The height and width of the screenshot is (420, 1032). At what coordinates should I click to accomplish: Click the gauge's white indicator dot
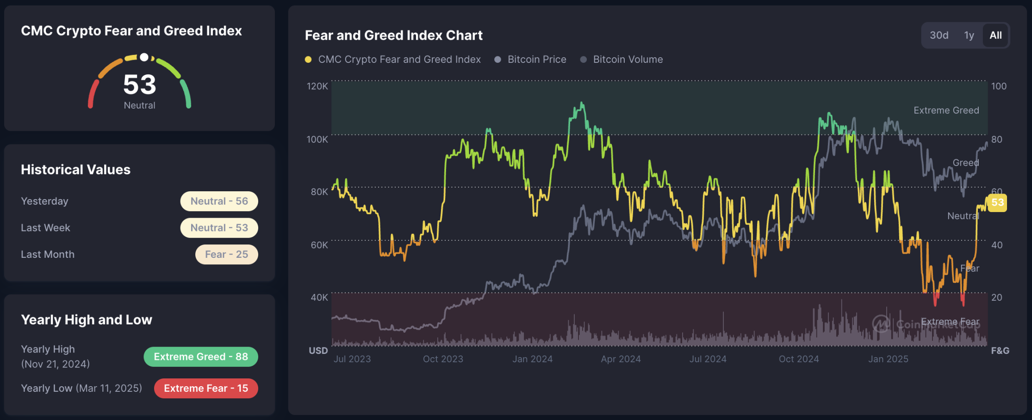[x=144, y=57]
